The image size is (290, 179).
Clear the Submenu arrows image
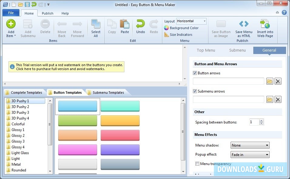(x=278, y=100)
